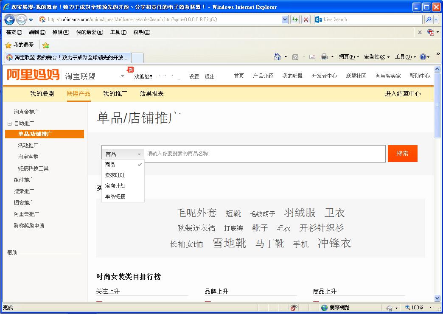Click the Home house icon in command bar
The height and width of the screenshot is (314, 443).
[278, 57]
